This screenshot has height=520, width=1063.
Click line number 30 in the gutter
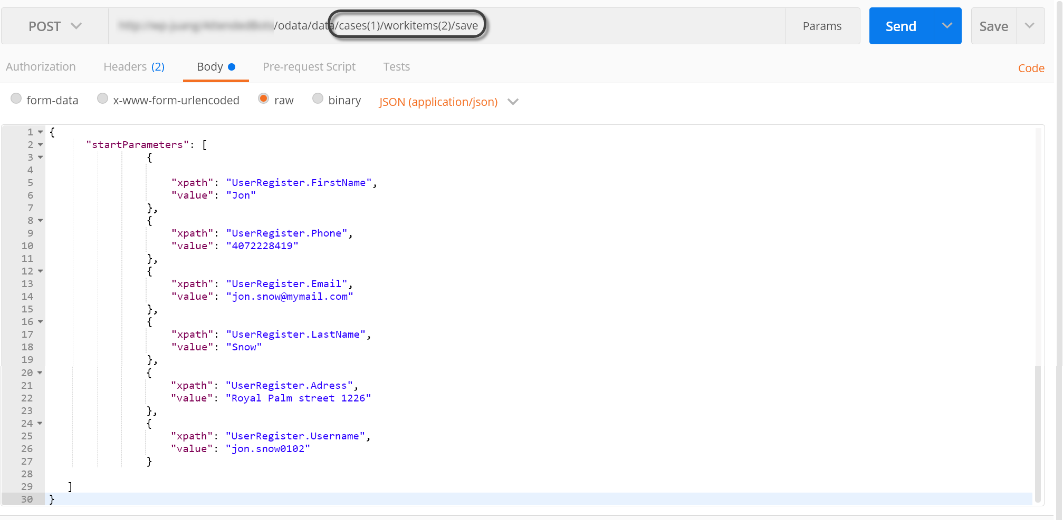(27, 499)
